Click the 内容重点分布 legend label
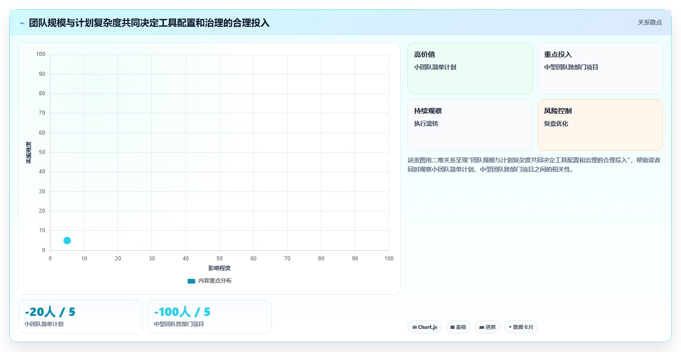The height and width of the screenshot is (352, 681). pyautogui.click(x=215, y=281)
